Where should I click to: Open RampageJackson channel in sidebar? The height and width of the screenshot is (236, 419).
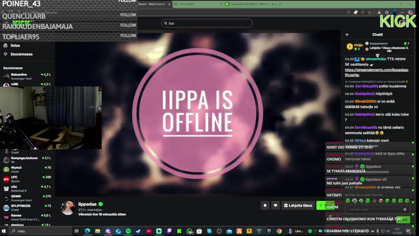tap(27, 160)
